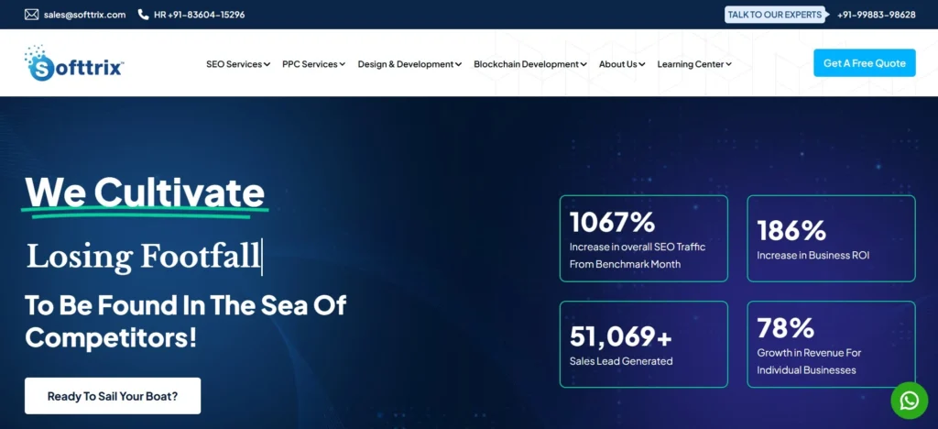Click the sales@softtrix.com email link
The height and width of the screenshot is (429, 938).
tap(84, 15)
